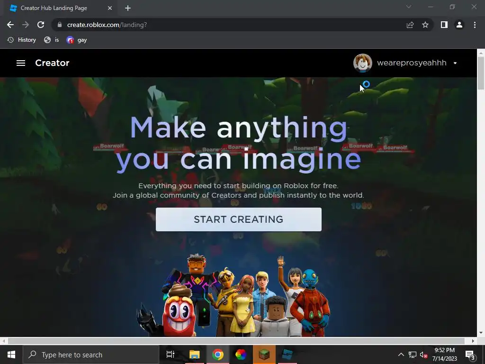This screenshot has width=485, height=364.
Task: Open the Creator hamburger menu
Action: (21, 63)
